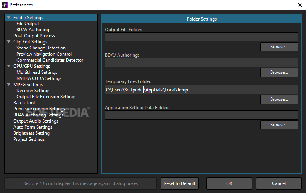Open Scene Change Detection settings
The height and width of the screenshot is (193, 306).
pos(41,48)
